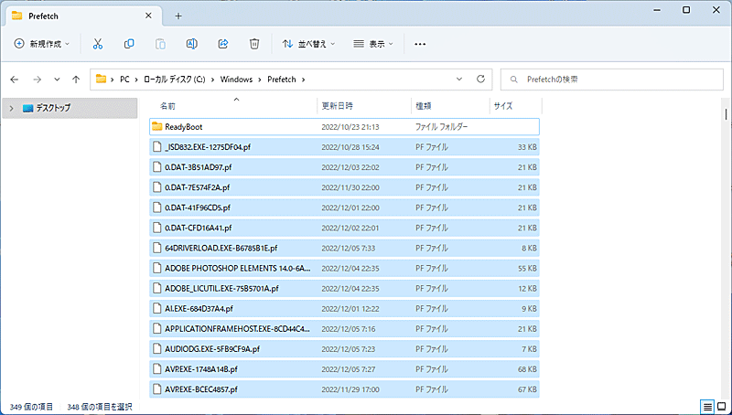Select AVP.EXE-1748A14B.pf file
Viewport: 732px width, 415px height.
coord(345,369)
